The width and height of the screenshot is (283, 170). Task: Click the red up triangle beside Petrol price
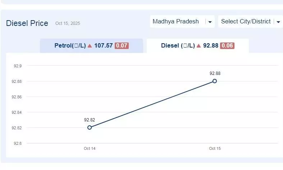tap(90, 46)
